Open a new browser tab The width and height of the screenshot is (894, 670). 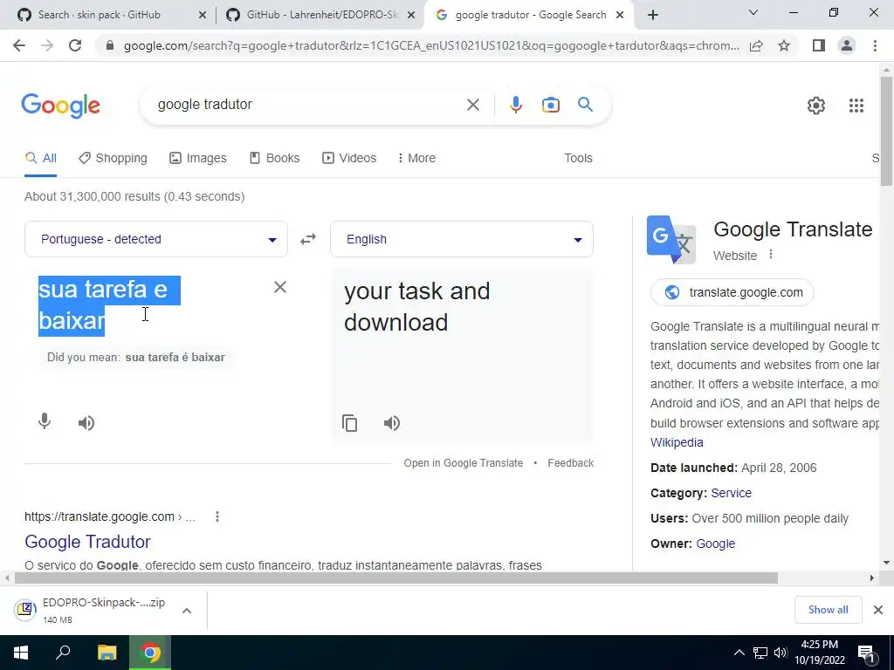tap(653, 15)
